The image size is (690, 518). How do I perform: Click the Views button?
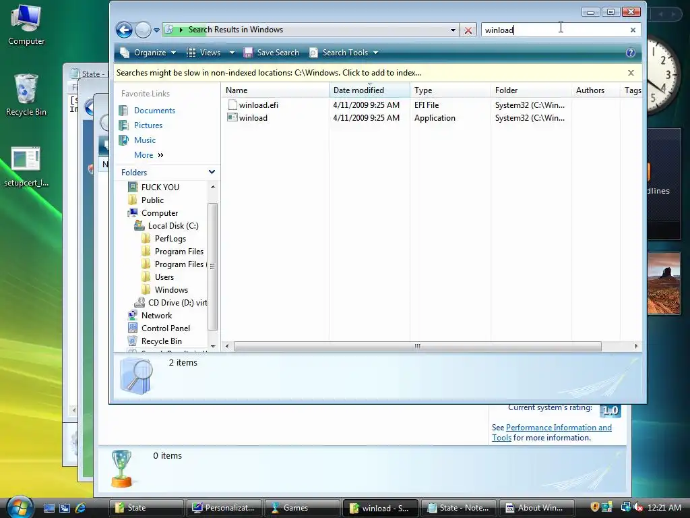(203, 53)
